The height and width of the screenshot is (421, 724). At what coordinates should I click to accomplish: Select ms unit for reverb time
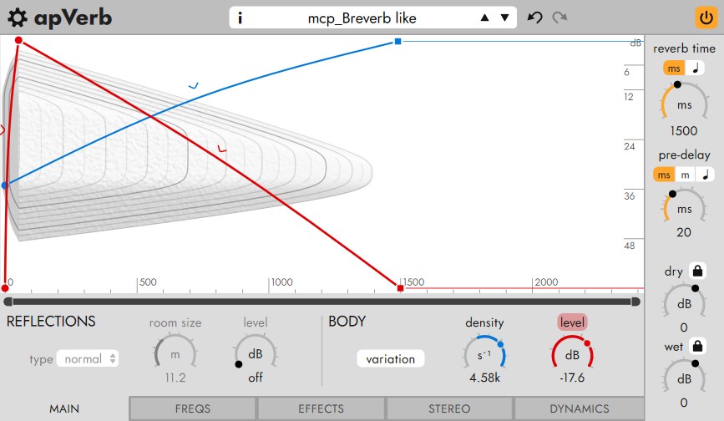pyautogui.click(x=674, y=68)
